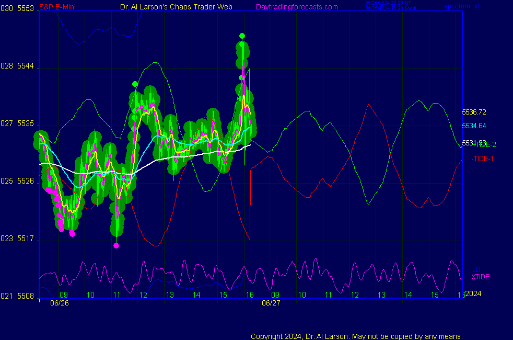
Task: Click the 14 hour label for 06/26
Action: (196, 295)
